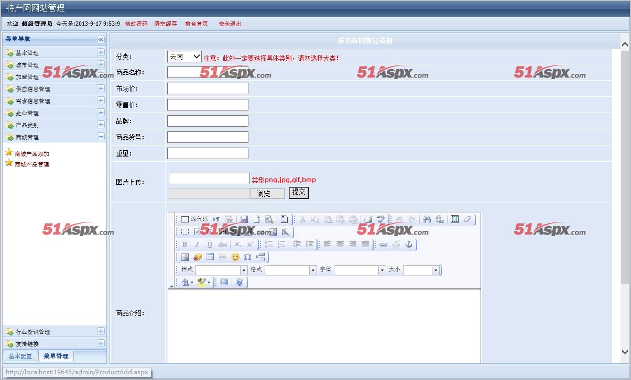Click the anchor icon in editor
The width and height of the screenshot is (631, 380).
tap(409, 244)
